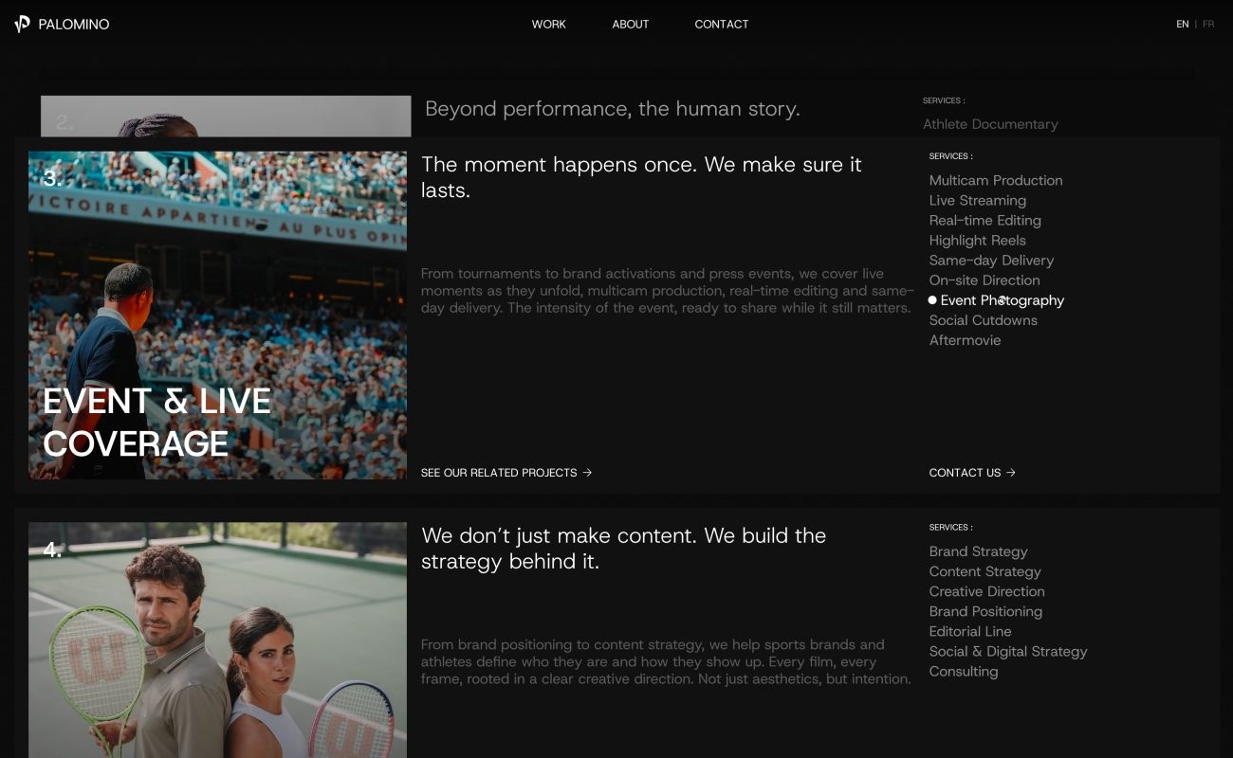Switch language to EN
This screenshot has height=758, width=1233.
(x=1183, y=25)
